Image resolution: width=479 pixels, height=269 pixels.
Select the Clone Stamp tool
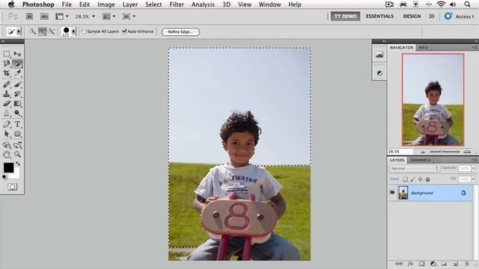7,94
